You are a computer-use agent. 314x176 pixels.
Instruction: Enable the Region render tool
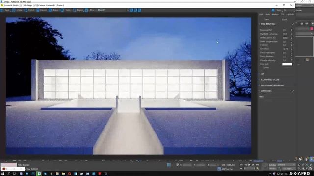coord(78,10)
